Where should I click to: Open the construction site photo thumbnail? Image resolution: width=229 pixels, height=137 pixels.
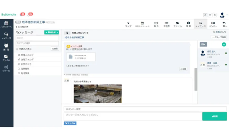(98, 94)
